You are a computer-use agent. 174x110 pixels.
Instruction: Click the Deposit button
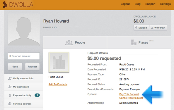click(x=141, y=28)
